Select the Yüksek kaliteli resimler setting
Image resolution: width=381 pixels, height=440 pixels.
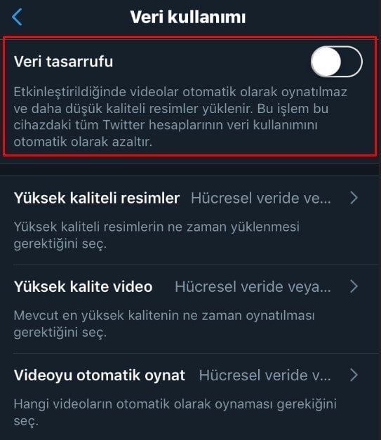pos(191,220)
